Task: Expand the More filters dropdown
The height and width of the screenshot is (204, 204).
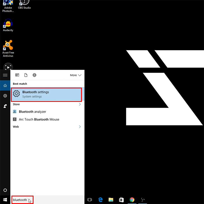Action: 75,75
